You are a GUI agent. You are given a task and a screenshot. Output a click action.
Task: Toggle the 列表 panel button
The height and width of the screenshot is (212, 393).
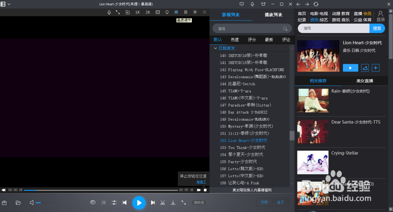[264, 202]
